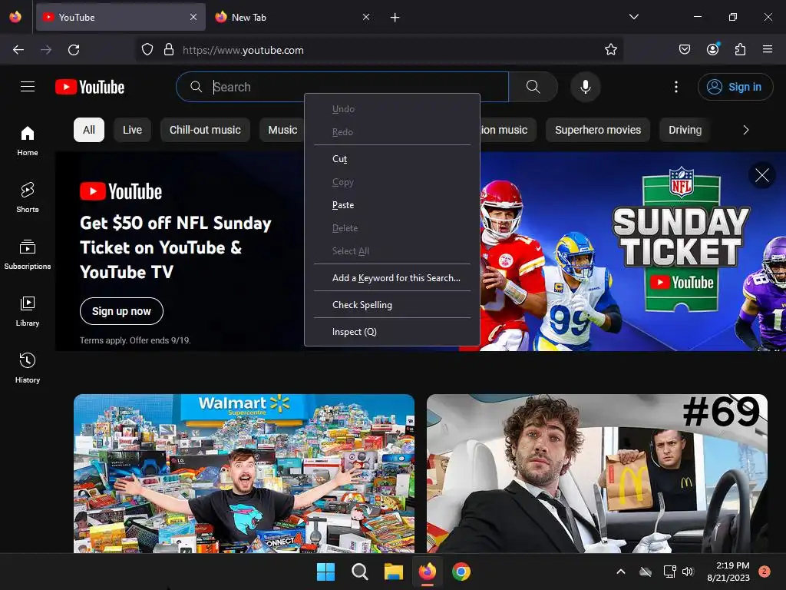Click the address bar URL

pos(243,50)
